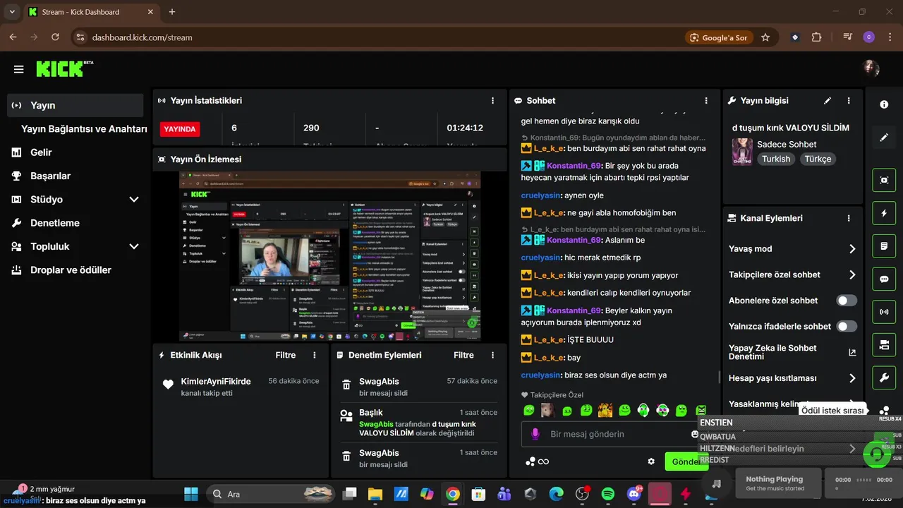Toggle Yalnızca ifadelerle sohbet switch

[847, 326]
